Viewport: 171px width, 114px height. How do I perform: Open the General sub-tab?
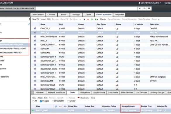(x=40, y=93)
